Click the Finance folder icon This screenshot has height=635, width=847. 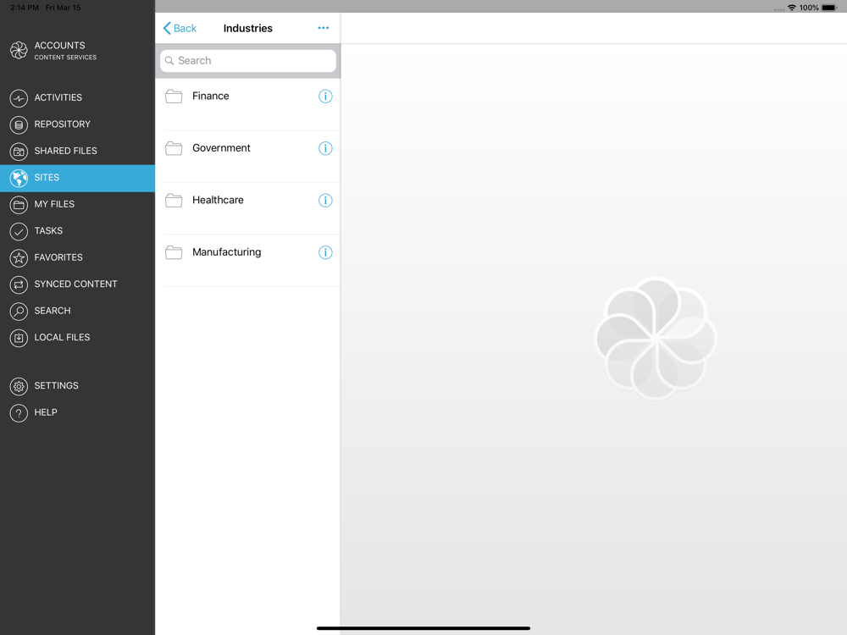point(174,97)
